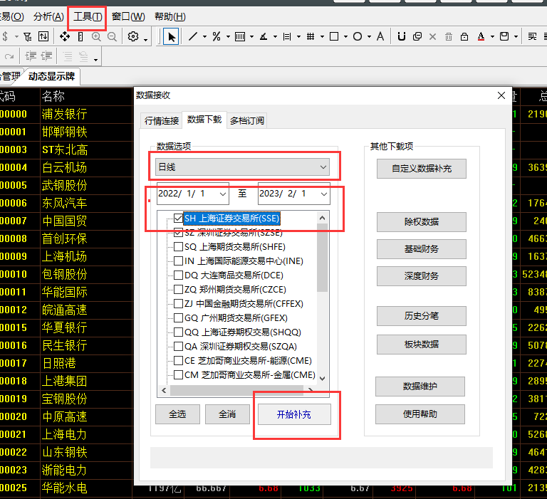Expand the circle tool dropdown arrow
Viewport: 547px width, 499px height.
[369, 36]
